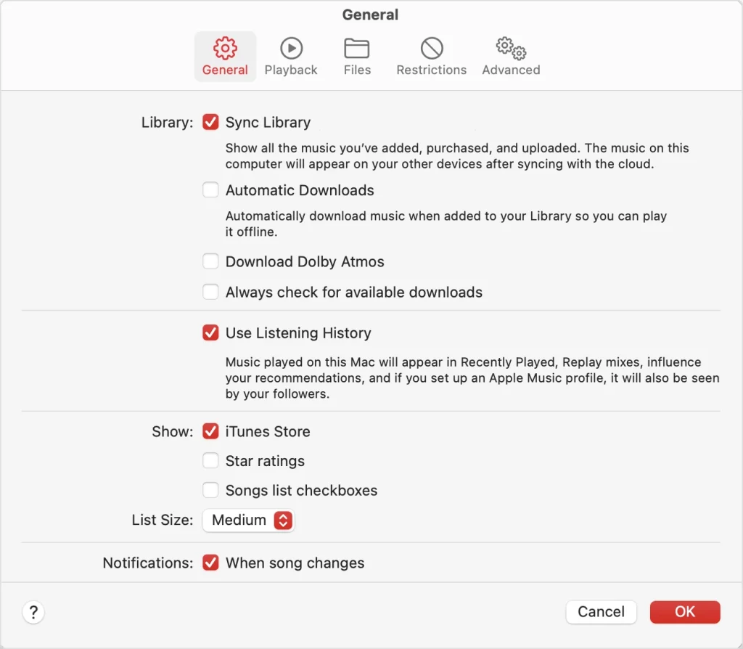This screenshot has width=743, height=649.
Task: Open Advanced settings via the gears icon
Action: coord(510,49)
